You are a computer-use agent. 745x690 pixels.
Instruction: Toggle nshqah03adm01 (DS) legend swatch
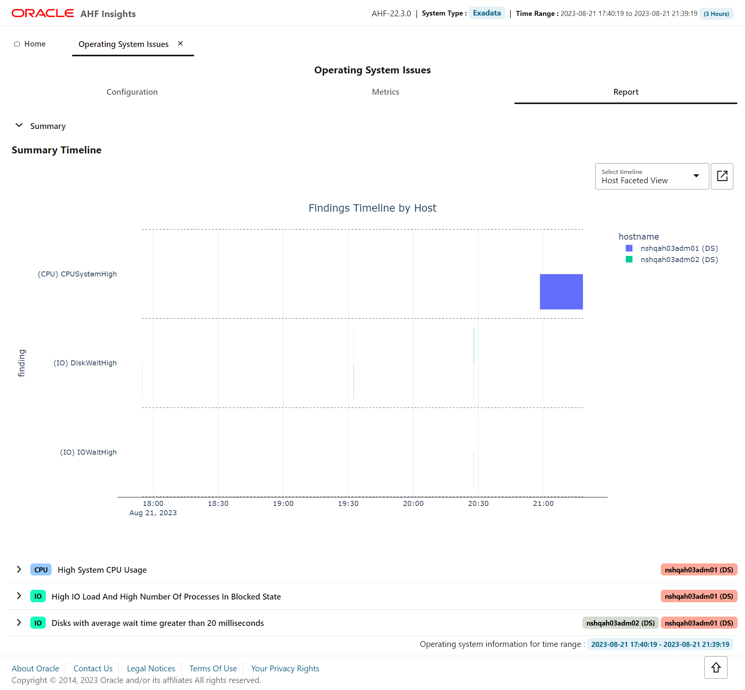click(629, 248)
